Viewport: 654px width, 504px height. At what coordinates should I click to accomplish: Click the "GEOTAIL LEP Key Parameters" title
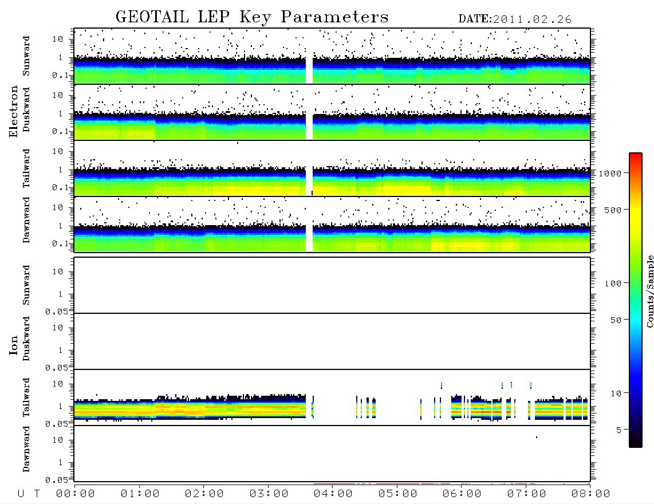point(252,17)
